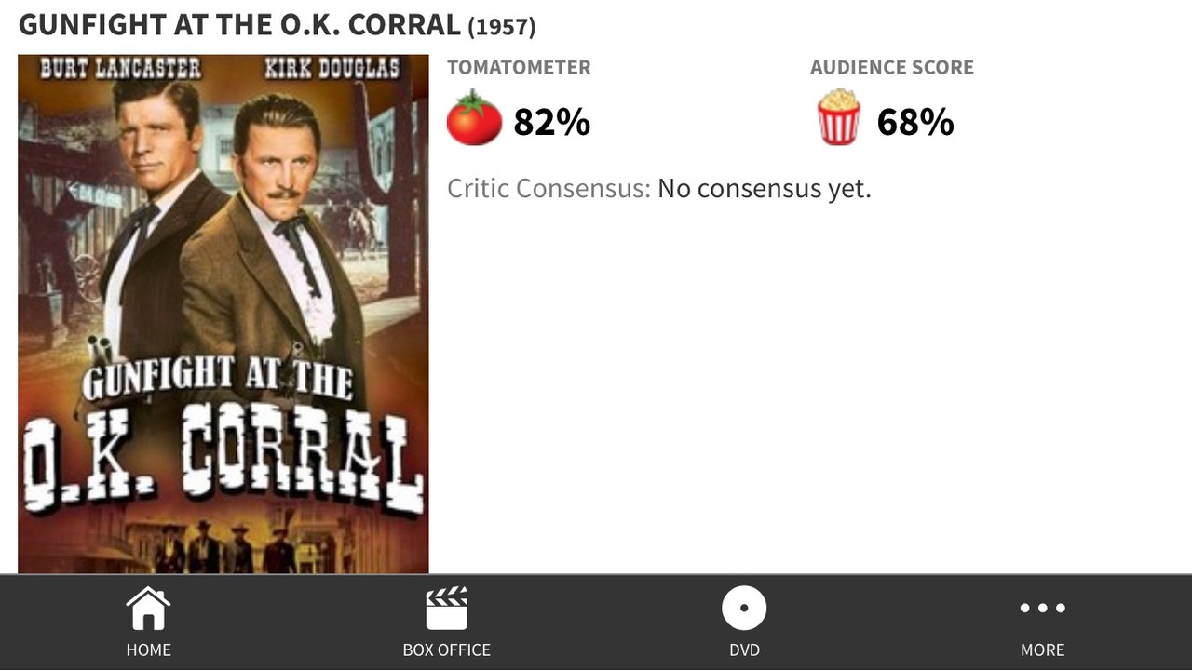Open the More three-dots icon
The height and width of the screenshot is (670, 1192).
click(1042, 609)
